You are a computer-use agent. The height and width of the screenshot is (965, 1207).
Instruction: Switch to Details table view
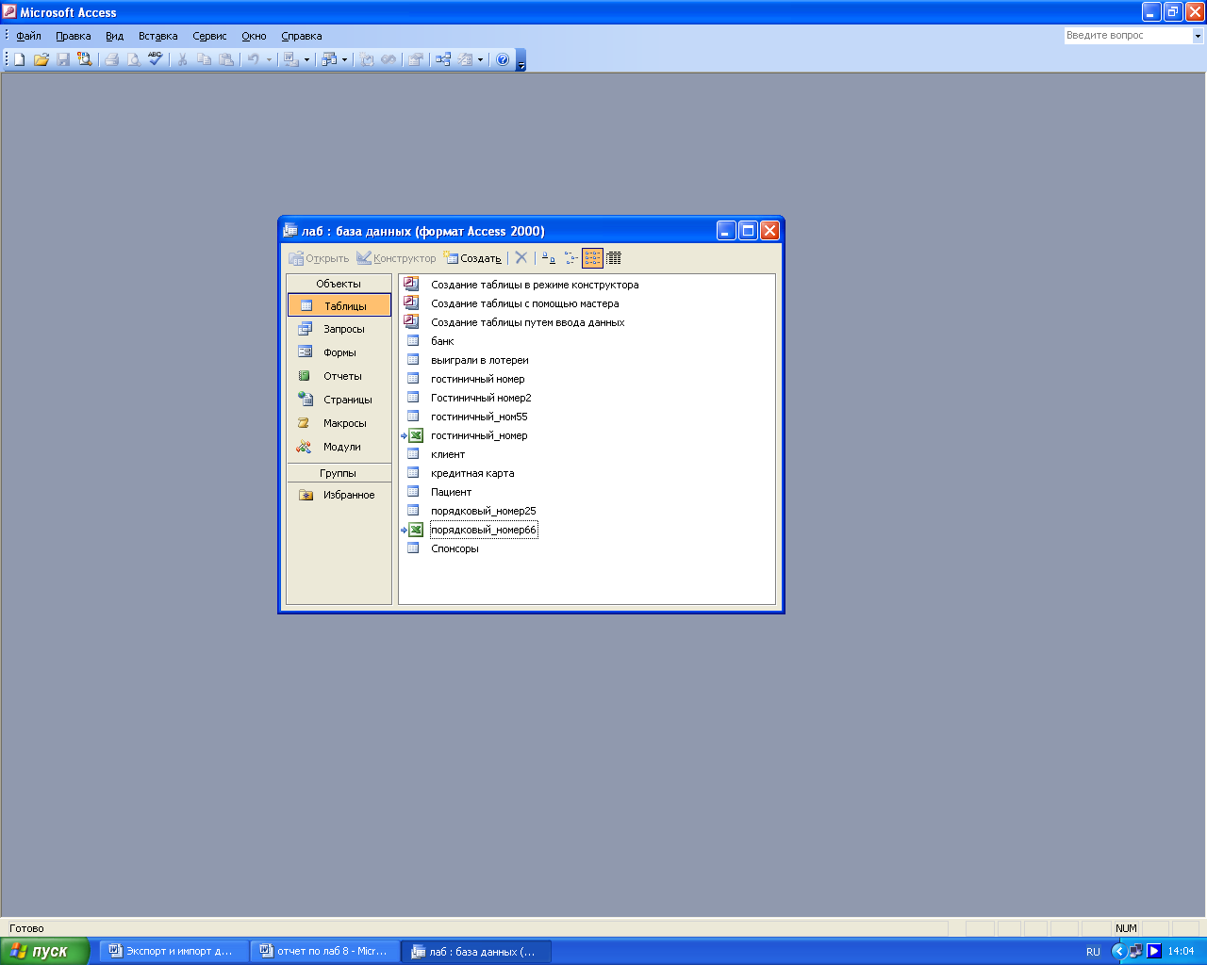[614, 257]
